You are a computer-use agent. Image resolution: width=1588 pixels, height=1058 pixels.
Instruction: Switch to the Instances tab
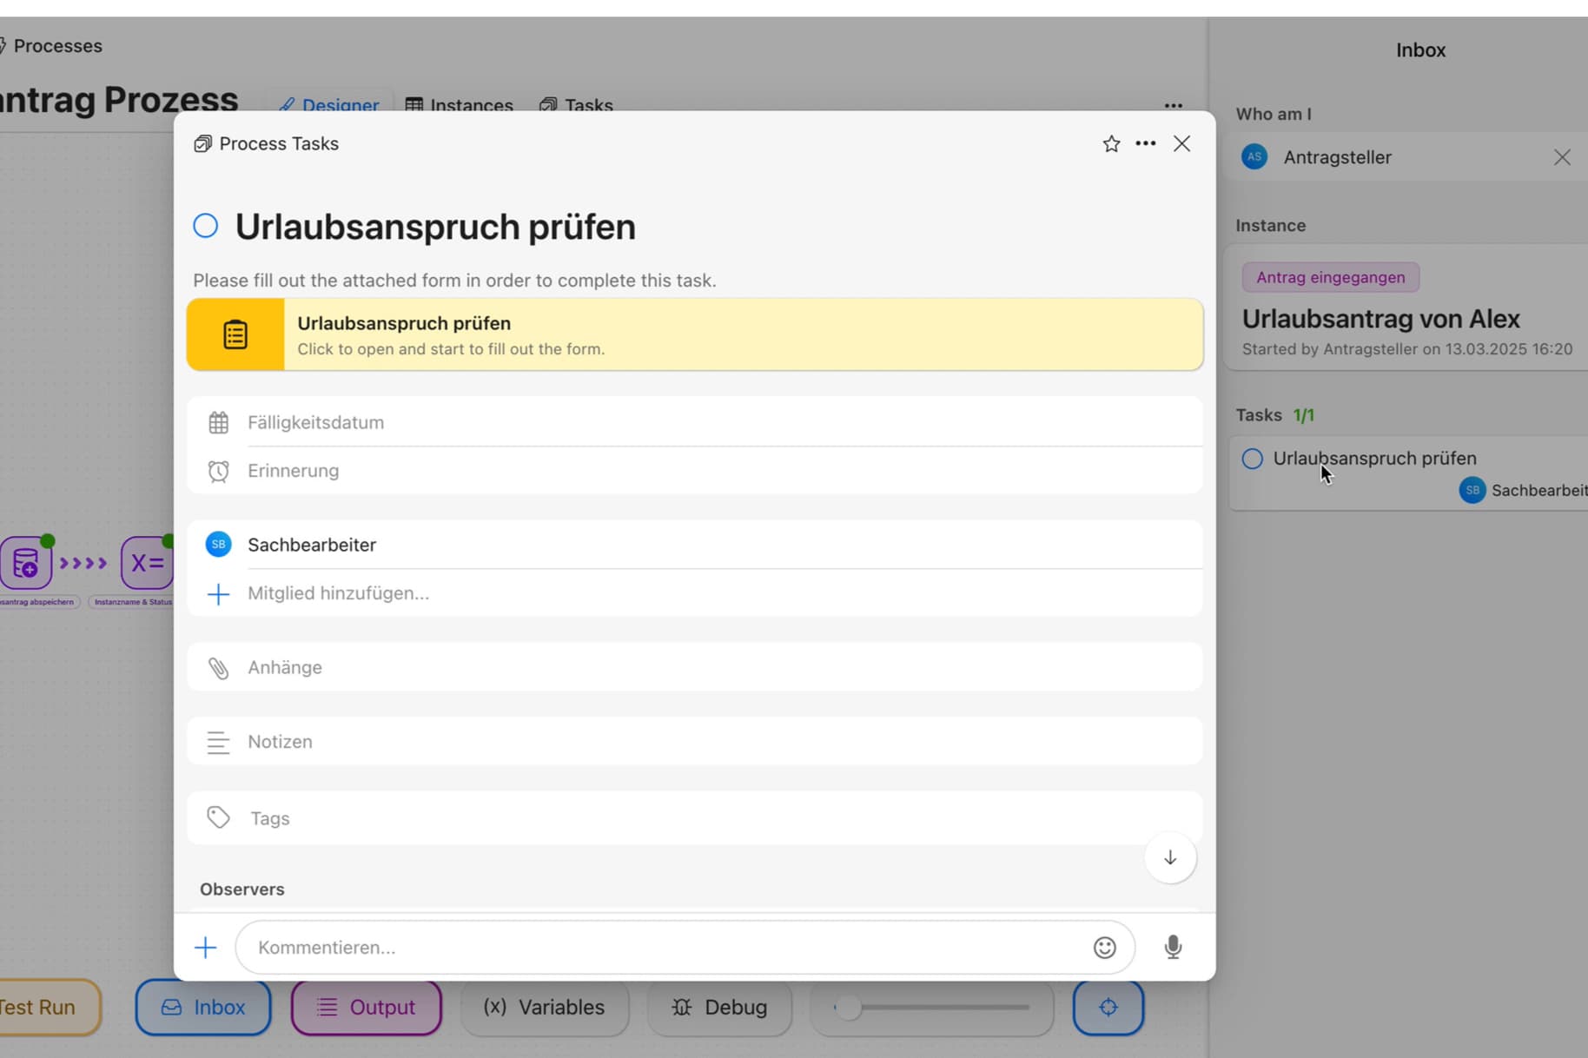460,106
